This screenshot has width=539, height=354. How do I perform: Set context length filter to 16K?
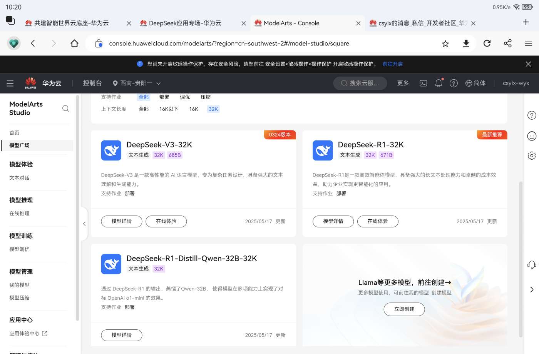[194, 109]
